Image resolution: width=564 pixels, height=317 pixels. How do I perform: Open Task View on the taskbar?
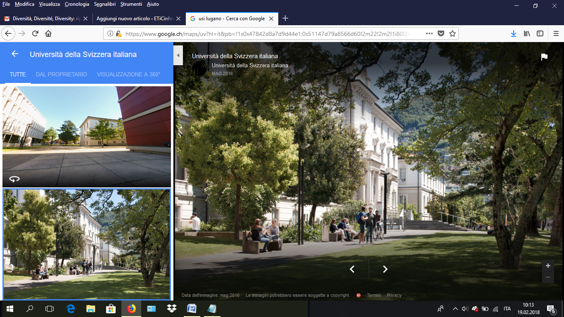(x=50, y=309)
